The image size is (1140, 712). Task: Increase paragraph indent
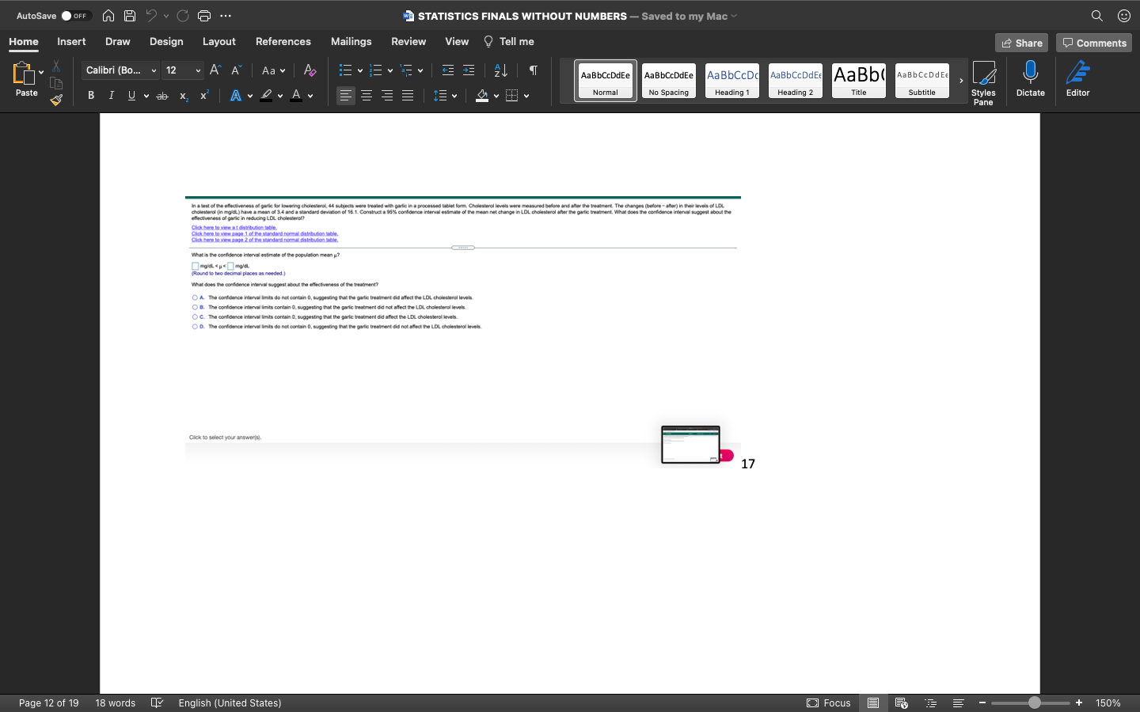[x=469, y=70]
